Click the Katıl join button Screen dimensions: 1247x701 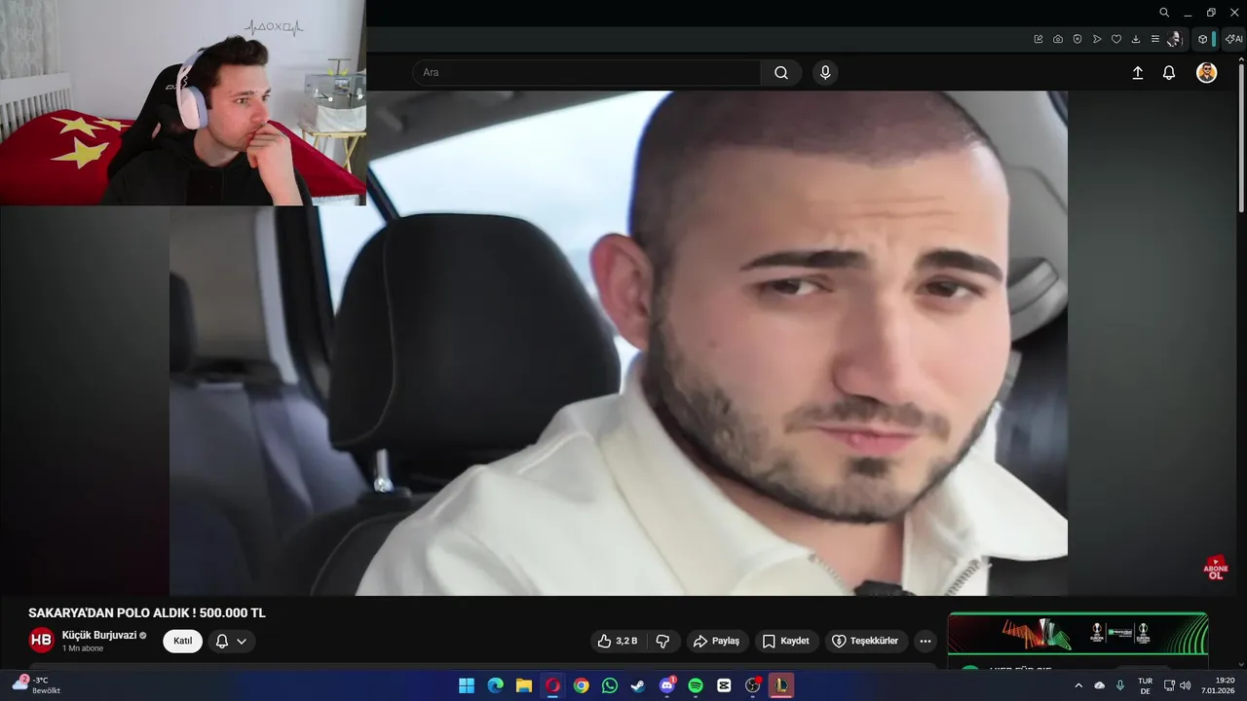182,641
